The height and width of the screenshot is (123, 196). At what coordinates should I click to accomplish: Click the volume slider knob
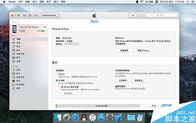[x=57, y=15]
